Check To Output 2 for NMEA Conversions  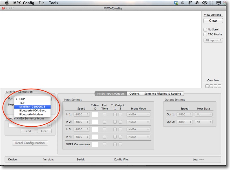coord(120,144)
